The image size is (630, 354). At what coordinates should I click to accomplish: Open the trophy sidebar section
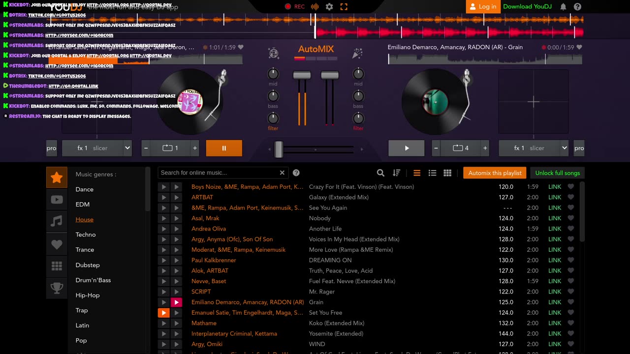[x=57, y=288]
